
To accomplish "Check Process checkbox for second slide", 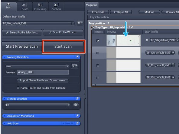I will 98,53.
